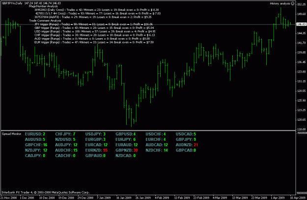Click the EURUSD spread entry
This screenshot has height=200, width=307.
click(x=35, y=134)
